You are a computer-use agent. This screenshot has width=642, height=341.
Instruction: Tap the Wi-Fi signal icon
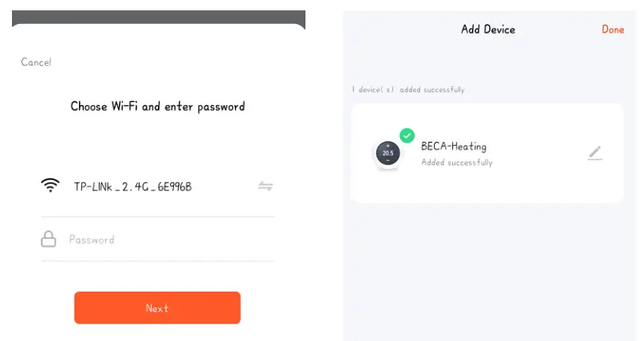point(50,186)
